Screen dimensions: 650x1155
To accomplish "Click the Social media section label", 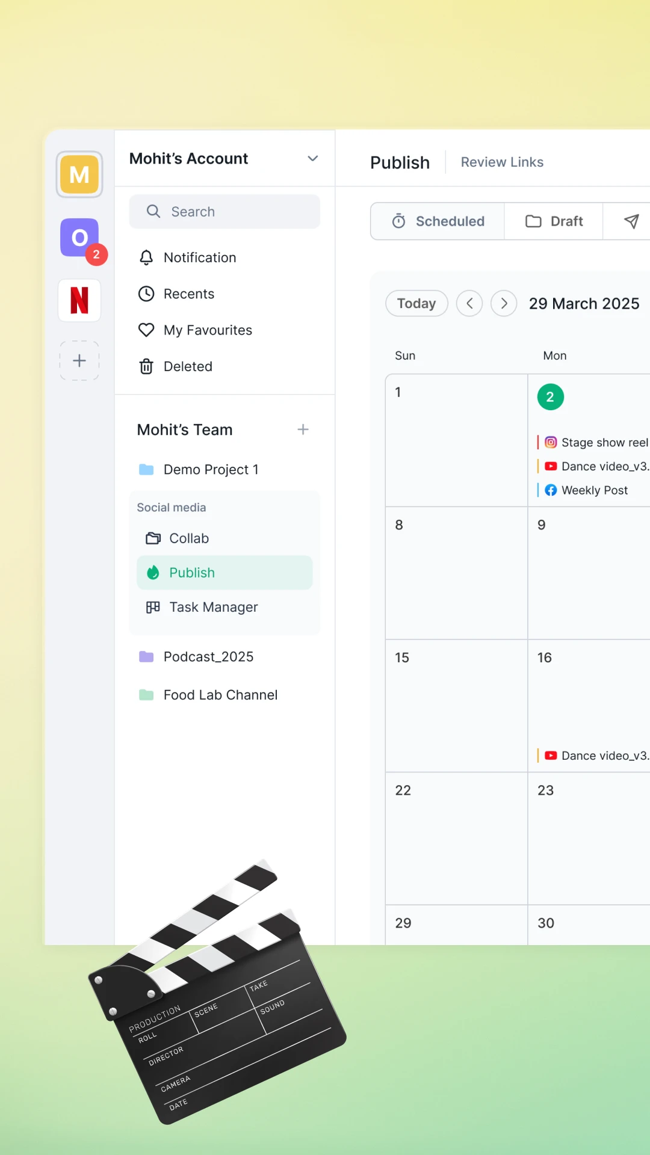I will (x=172, y=507).
